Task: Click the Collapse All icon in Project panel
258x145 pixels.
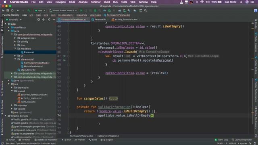Action: tap(44, 20)
